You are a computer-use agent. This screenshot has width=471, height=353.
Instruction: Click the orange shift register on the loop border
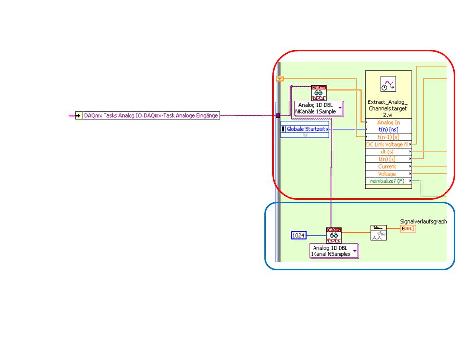pyautogui.click(x=280, y=78)
